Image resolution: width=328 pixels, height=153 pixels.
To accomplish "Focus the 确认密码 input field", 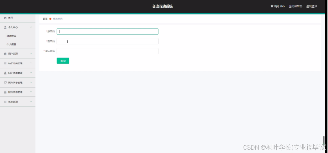I will 108,51.
